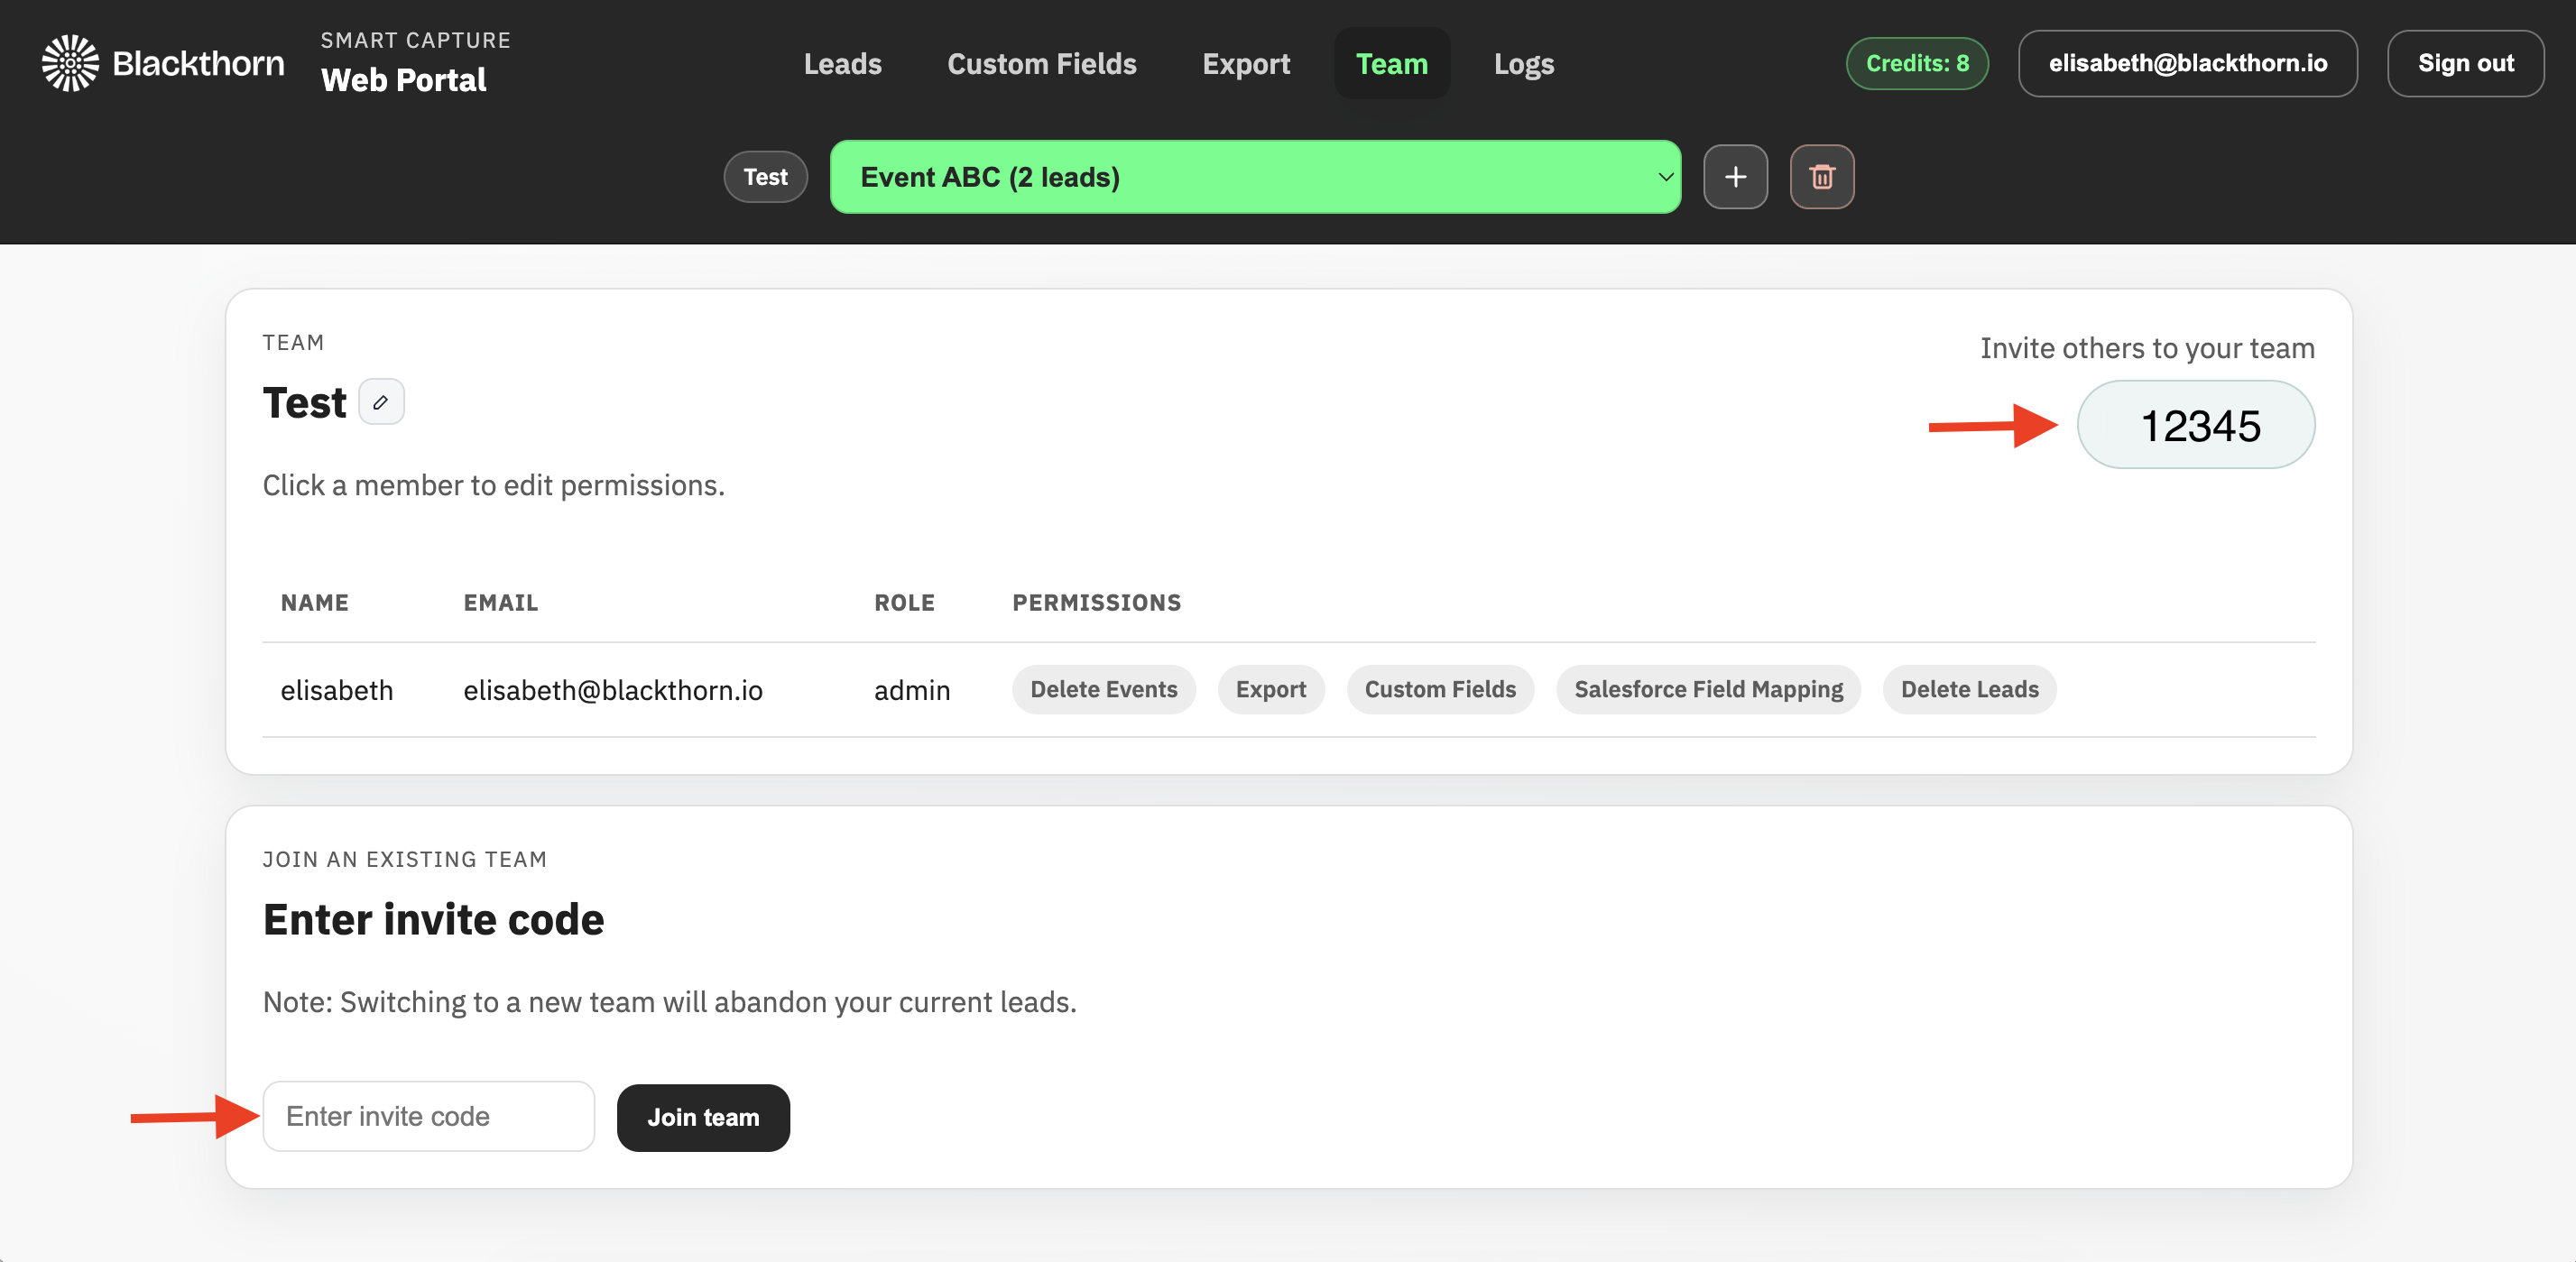
Task: Click the Sign out button
Action: point(2465,63)
